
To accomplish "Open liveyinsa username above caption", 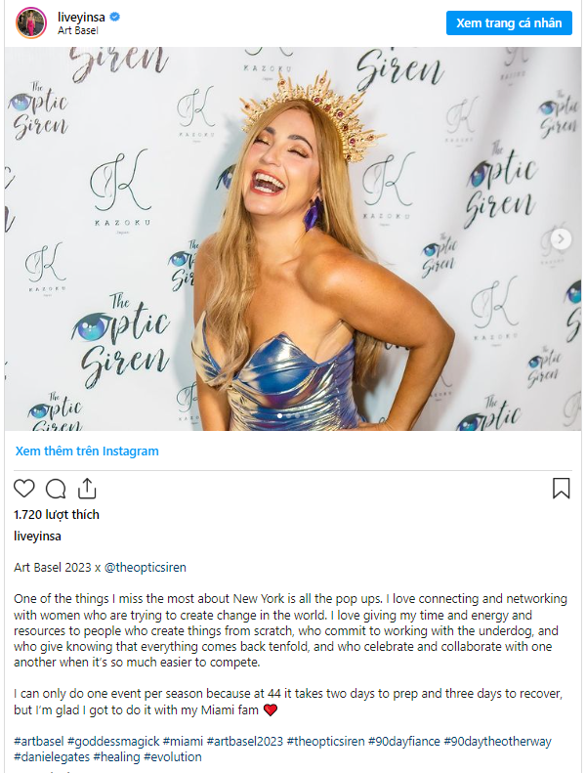I will point(37,537).
